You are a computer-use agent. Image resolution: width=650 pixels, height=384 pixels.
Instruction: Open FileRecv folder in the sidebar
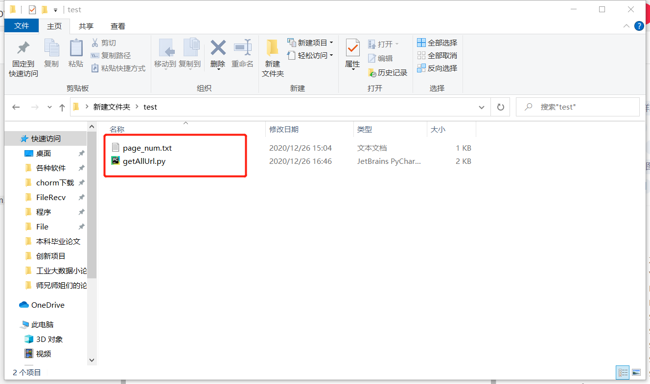51,198
